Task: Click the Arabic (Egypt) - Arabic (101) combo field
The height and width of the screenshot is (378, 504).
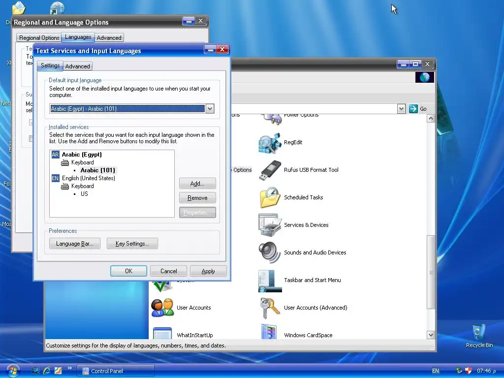Action: tap(127, 109)
